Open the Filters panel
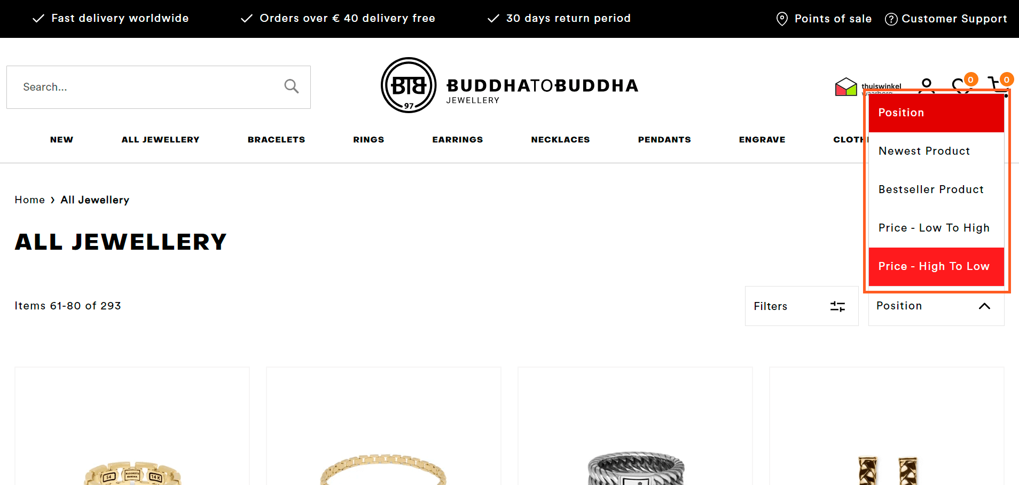 pyautogui.click(x=802, y=306)
